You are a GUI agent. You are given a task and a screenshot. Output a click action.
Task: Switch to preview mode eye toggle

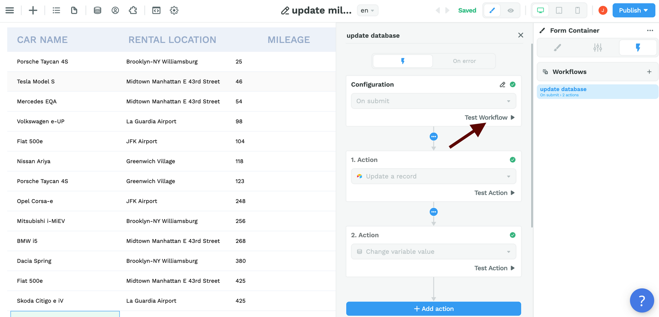[510, 11]
